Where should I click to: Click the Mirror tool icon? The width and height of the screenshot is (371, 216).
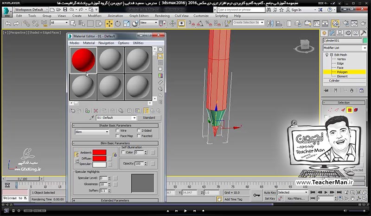click(x=270, y=24)
